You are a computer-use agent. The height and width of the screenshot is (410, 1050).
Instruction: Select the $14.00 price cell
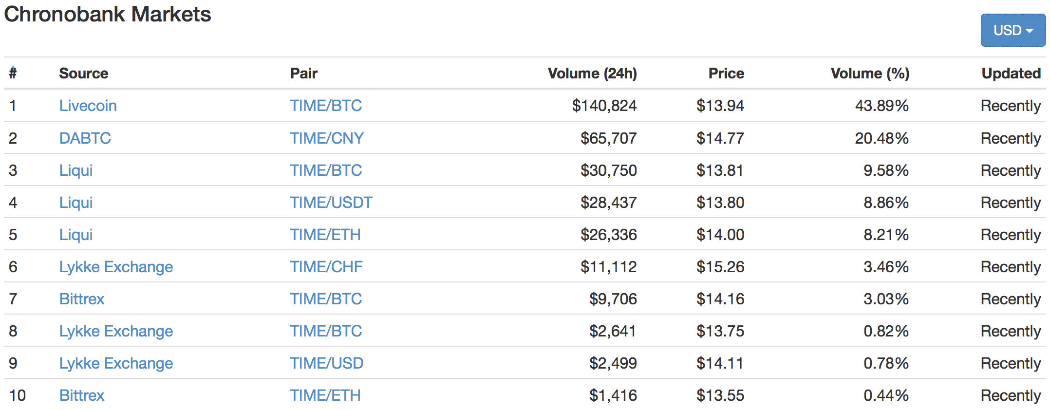pyautogui.click(x=720, y=235)
